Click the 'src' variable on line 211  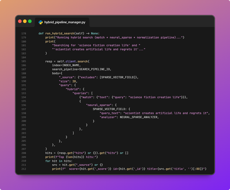click(x=55, y=165)
